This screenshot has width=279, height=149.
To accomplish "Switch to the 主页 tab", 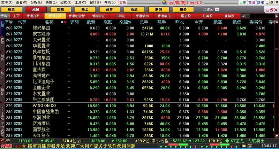I will (x=16, y=16).
